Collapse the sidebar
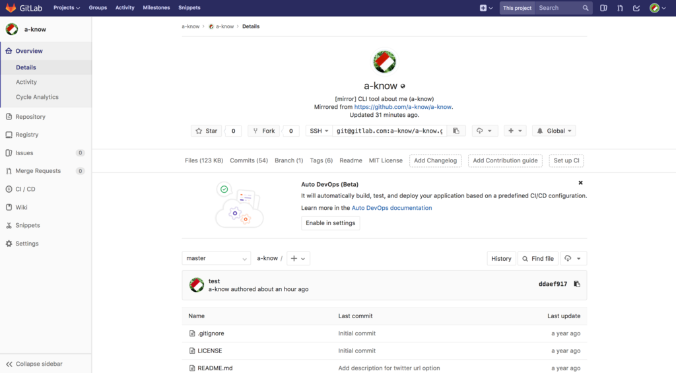The height and width of the screenshot is (373, 676). [x=34, y=364]
